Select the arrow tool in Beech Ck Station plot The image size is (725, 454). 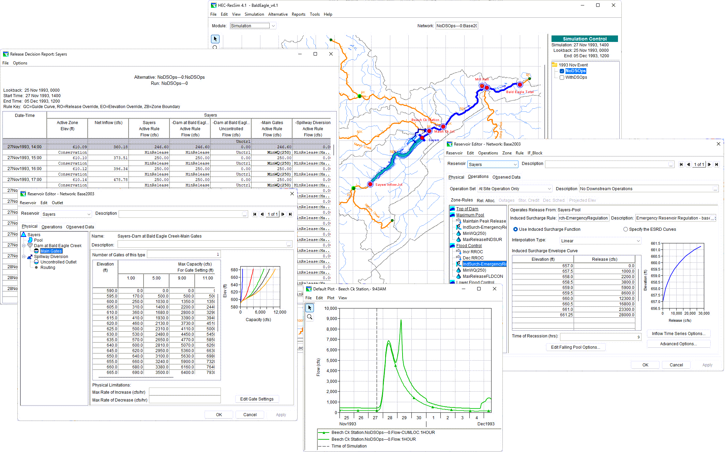pyautogui.click(x=309, y=308)
